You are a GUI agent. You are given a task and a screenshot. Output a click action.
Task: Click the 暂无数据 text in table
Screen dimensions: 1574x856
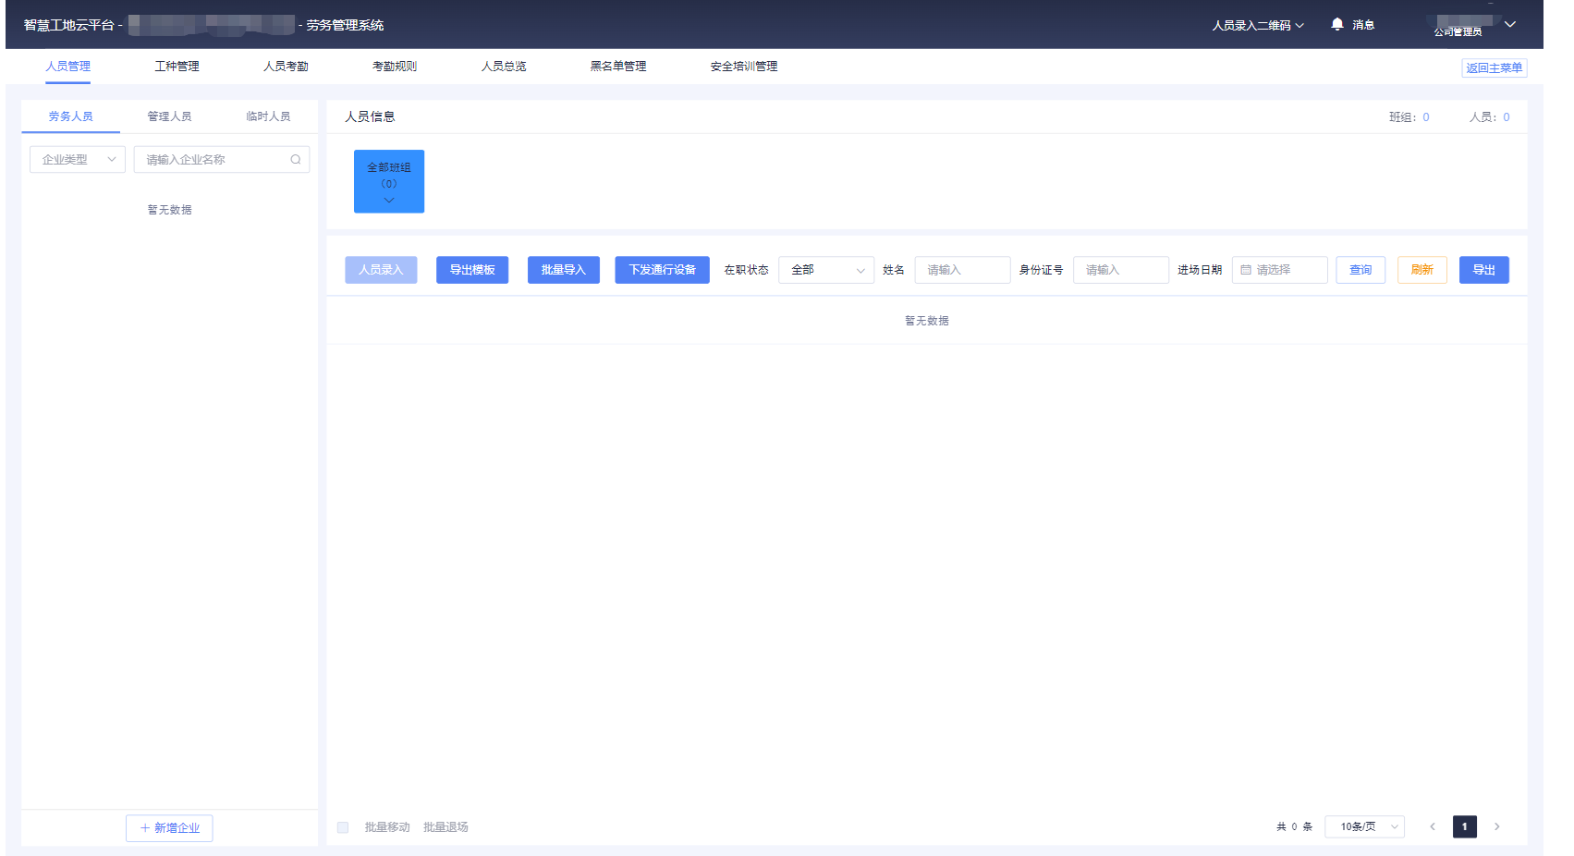[x=927, y=321]
